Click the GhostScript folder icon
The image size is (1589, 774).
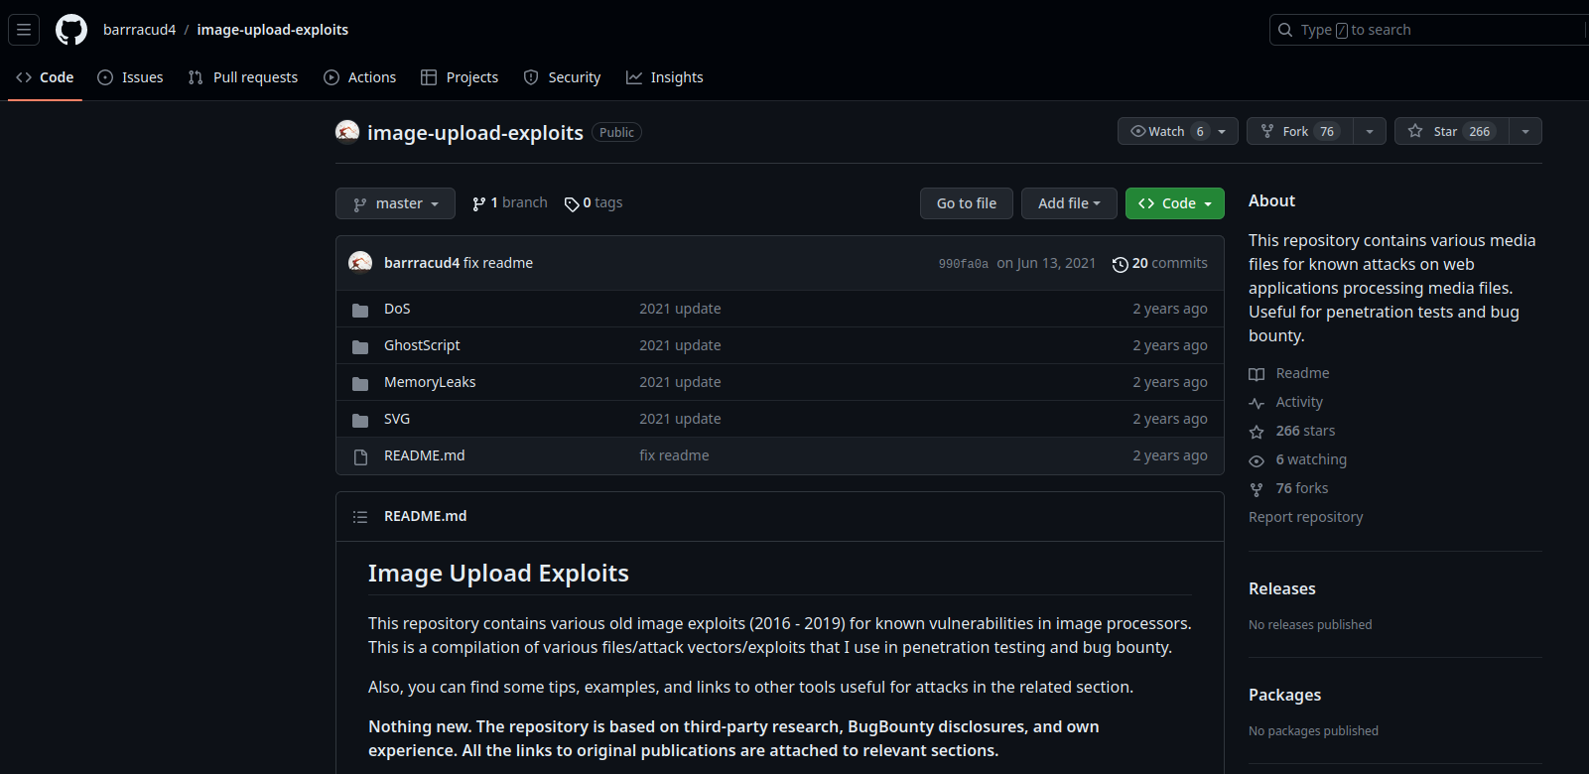pos(360,346)
